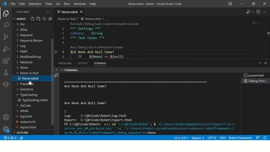Change UTF-8 encoding in status bar
Image resolution: width=270 pixels, height=152 pixels.
click(x=212, y=138)
